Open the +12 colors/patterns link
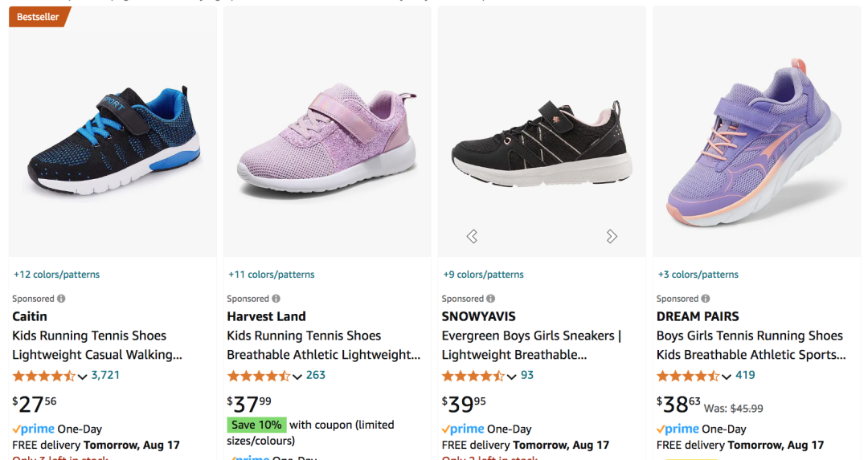This screenshot has height=460, width=868. 57,275
